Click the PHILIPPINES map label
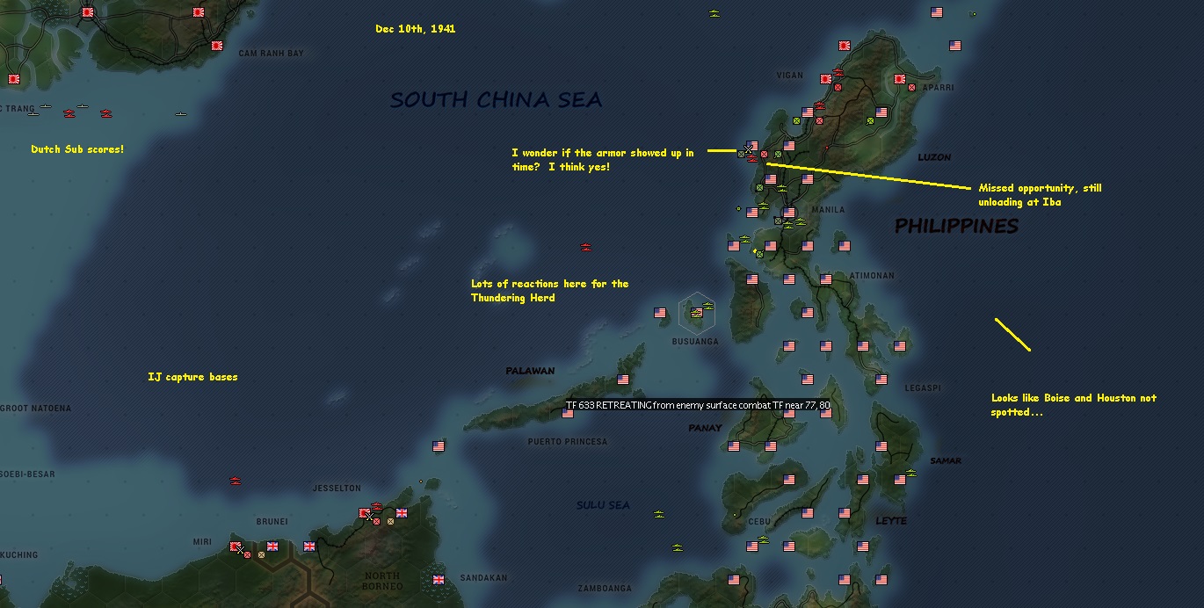 pos(956,227)
